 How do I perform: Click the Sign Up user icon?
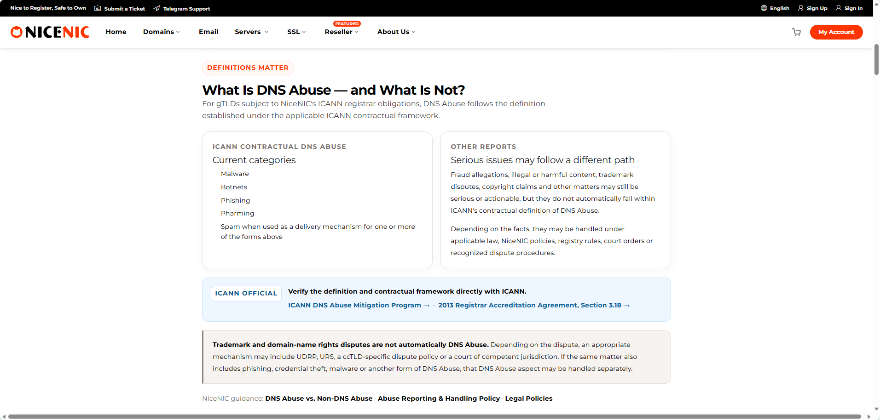[801, 8]
